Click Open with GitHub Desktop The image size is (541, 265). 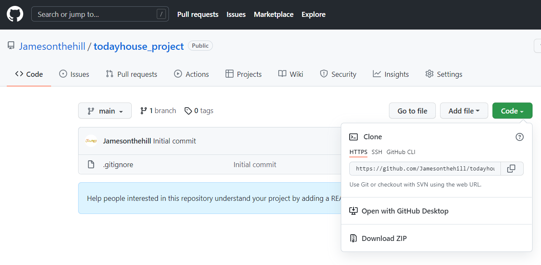coord(405,211)
